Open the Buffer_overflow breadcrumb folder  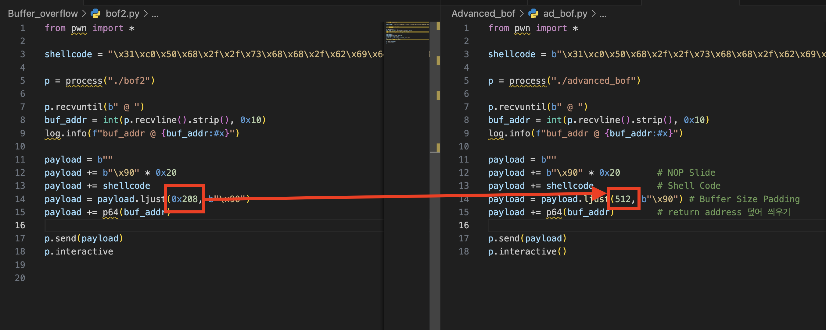click(x=43, y=13)
